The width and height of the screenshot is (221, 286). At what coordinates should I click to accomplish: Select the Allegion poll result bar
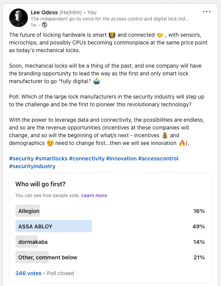(110, 211)
